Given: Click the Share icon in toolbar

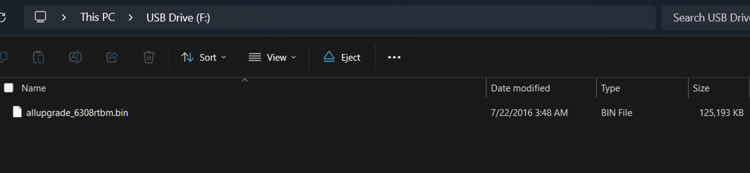Looking at the screenshot, I should 112,57.
